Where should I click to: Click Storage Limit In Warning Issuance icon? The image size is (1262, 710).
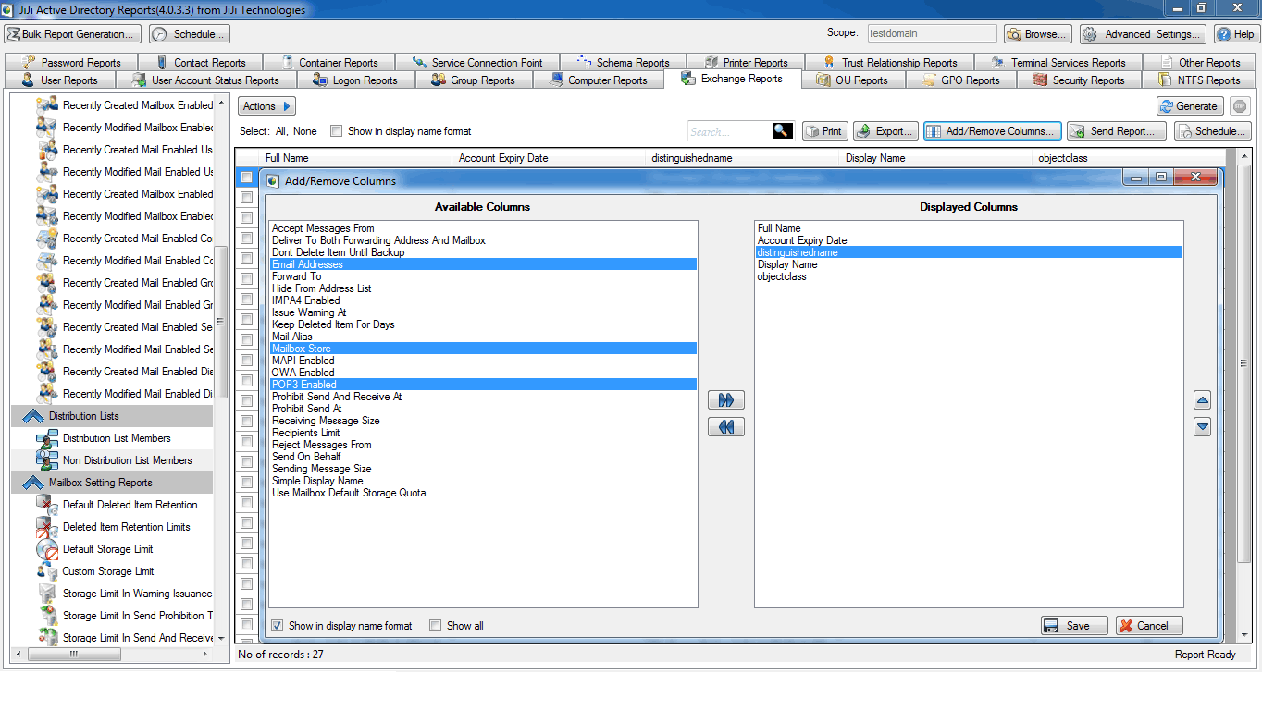pyautogui.click(x=47, y=594)
